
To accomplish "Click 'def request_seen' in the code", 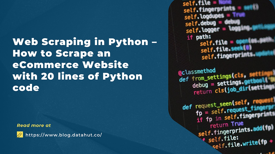I will (207, 105).
